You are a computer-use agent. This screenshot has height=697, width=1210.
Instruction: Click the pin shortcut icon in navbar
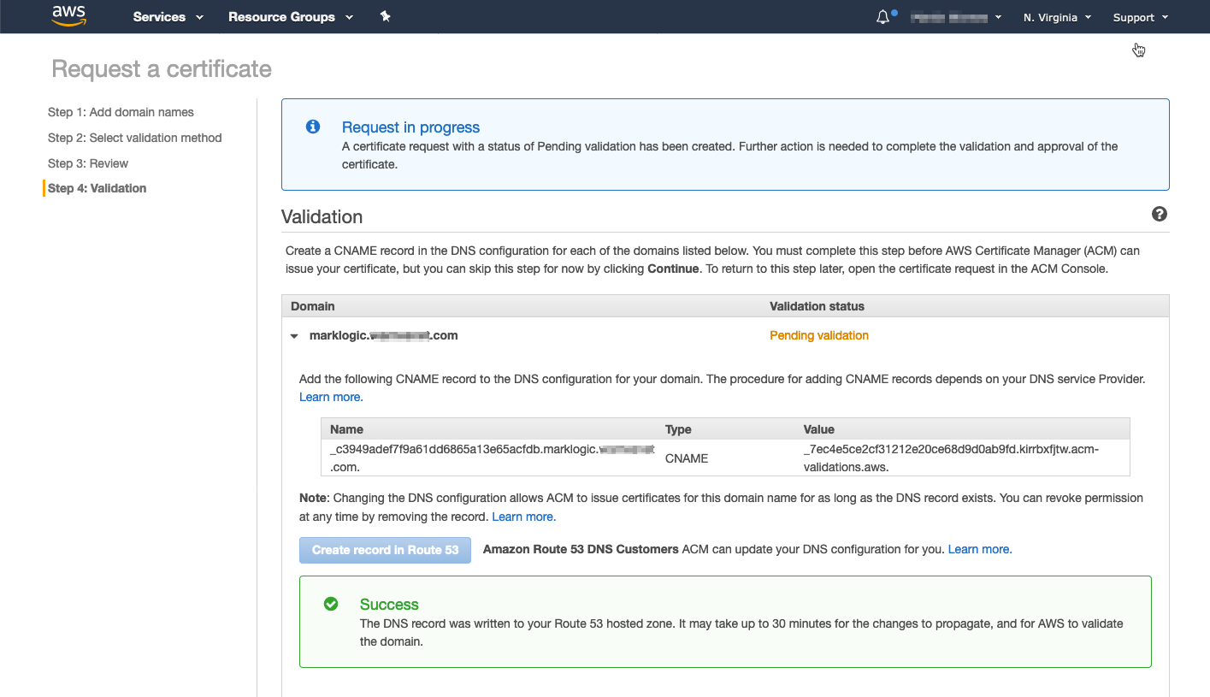[x=386, y=16]
